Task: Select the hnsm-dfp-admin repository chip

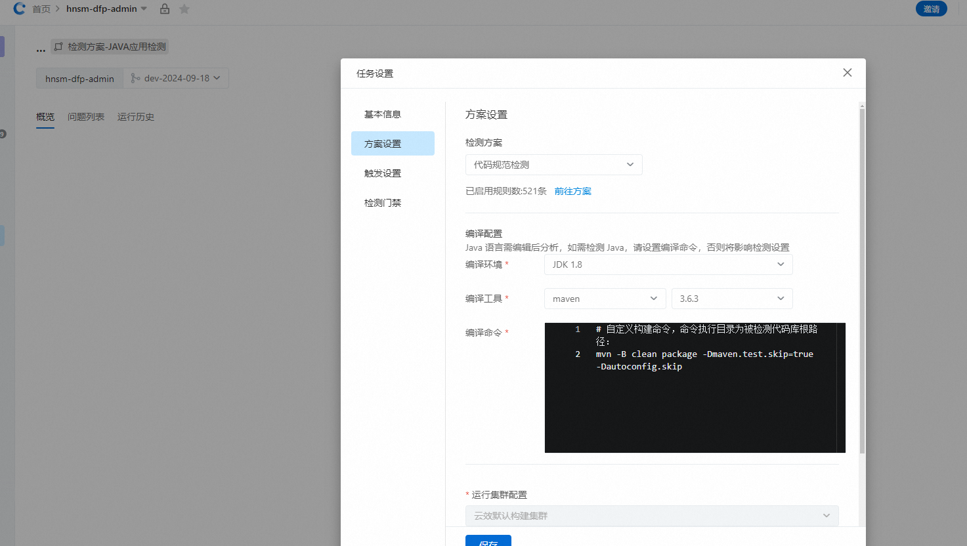Action: click(x=79, y=78)
